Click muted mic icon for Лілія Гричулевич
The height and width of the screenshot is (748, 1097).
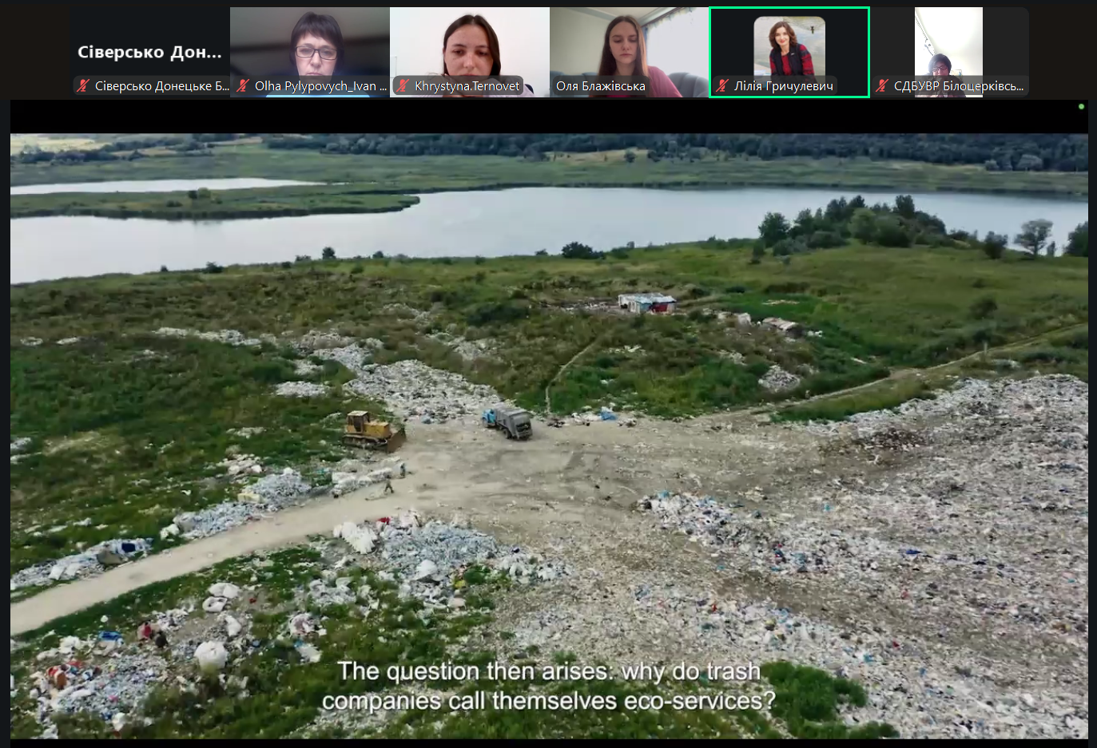pos(722,86)
